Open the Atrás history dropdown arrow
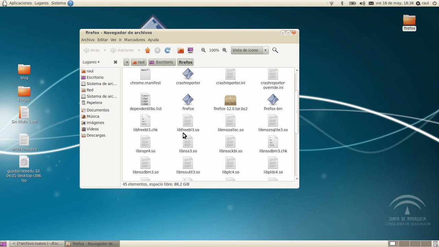The width and height of the screenshot is (439, 247). pyautogui.click(x=105, y=50)
